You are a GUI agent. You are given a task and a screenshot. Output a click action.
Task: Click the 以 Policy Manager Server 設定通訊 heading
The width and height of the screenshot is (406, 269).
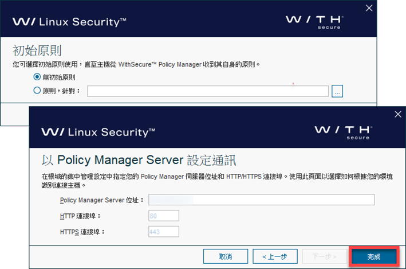139,160
